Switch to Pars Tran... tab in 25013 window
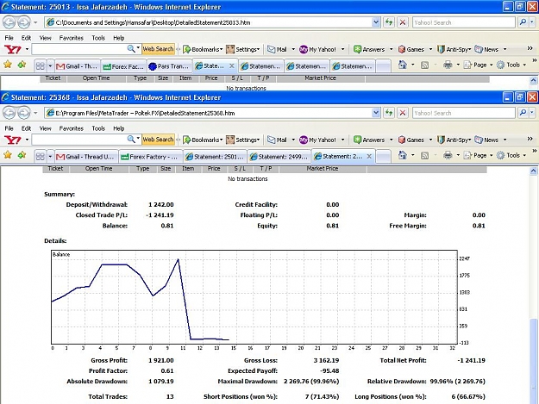Screen dimensions: 539x404 169,66
